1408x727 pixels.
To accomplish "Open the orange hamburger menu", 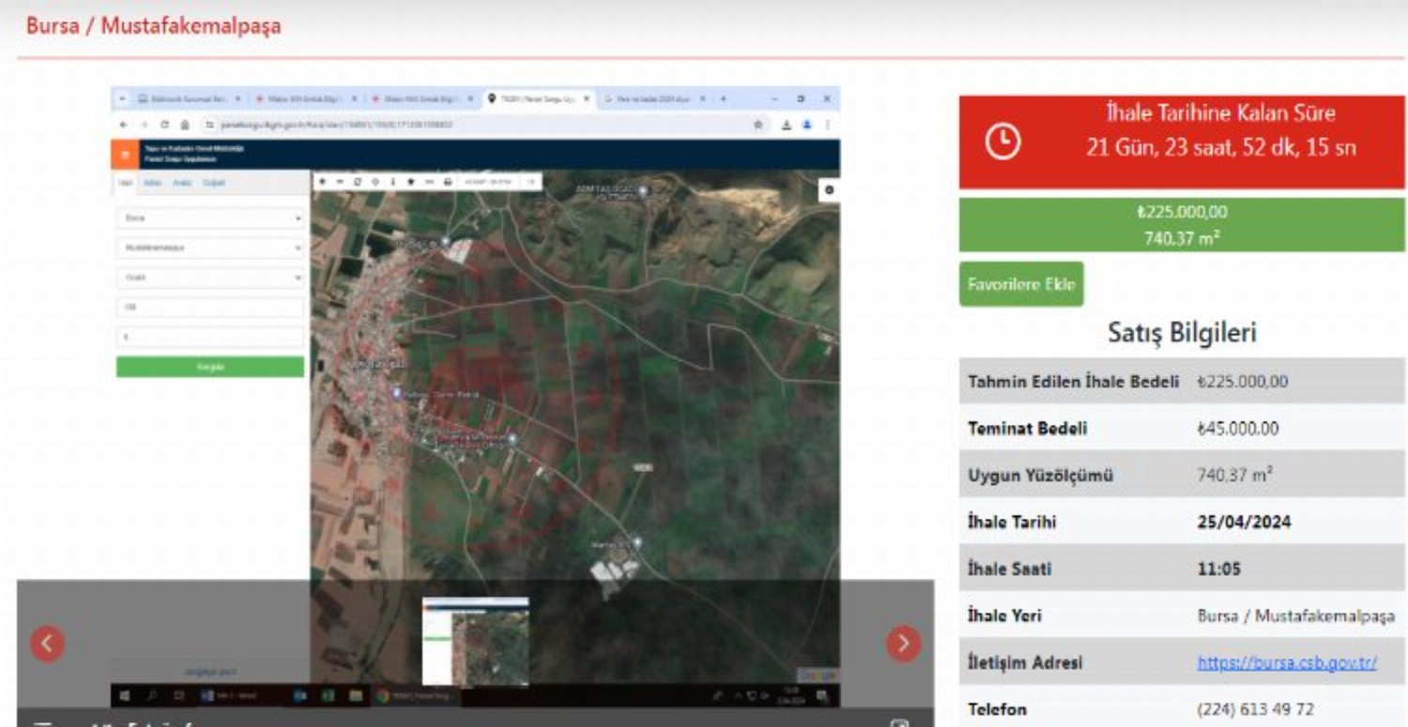I will coord(124,155).
